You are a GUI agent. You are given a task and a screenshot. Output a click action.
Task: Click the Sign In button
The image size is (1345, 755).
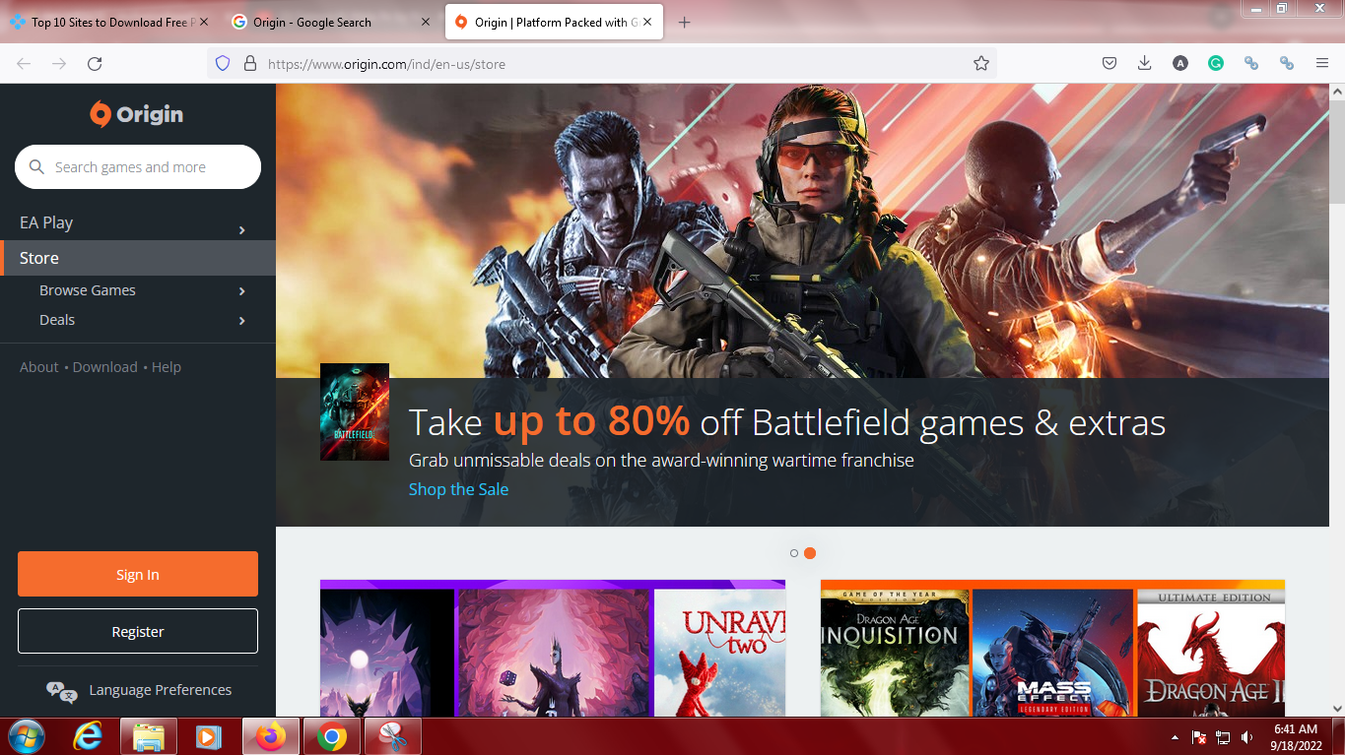(138, 574)
